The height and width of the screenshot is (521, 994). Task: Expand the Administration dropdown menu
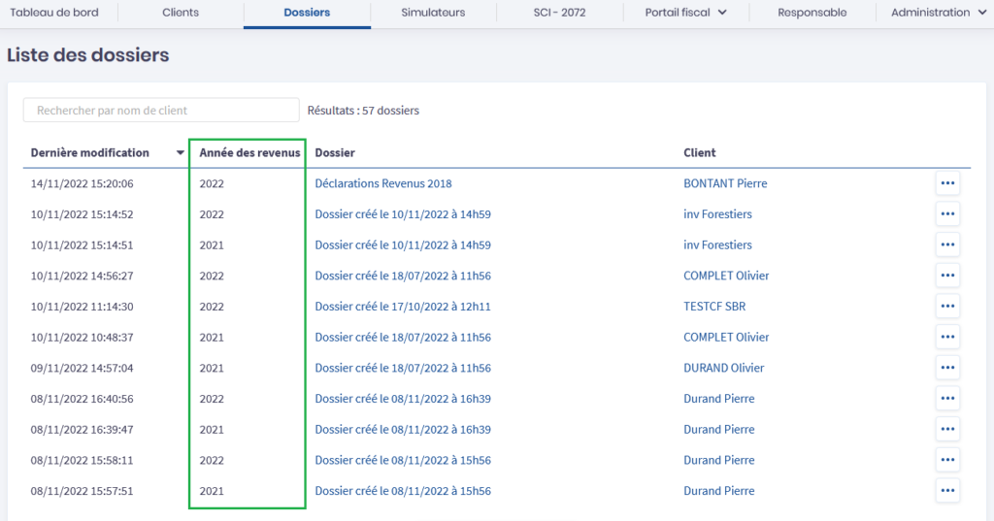(x=937, y=13)
